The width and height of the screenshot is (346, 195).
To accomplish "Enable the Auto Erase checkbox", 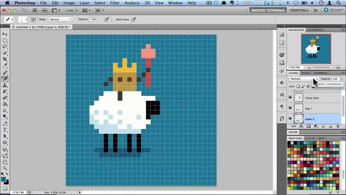I will coord(114,19).
